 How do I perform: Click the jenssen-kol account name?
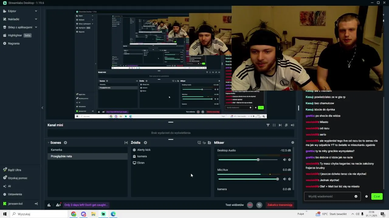pyautogui.click(x=15, y=204)
